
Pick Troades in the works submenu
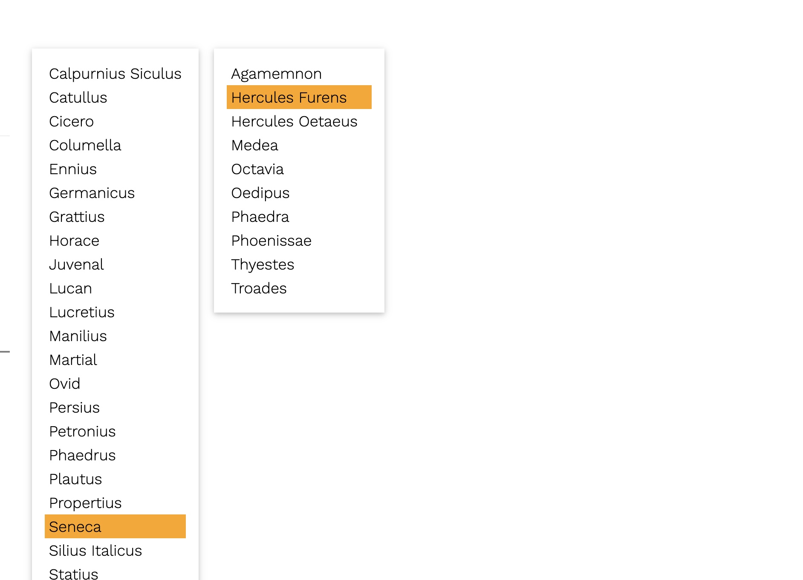[259, 288]
